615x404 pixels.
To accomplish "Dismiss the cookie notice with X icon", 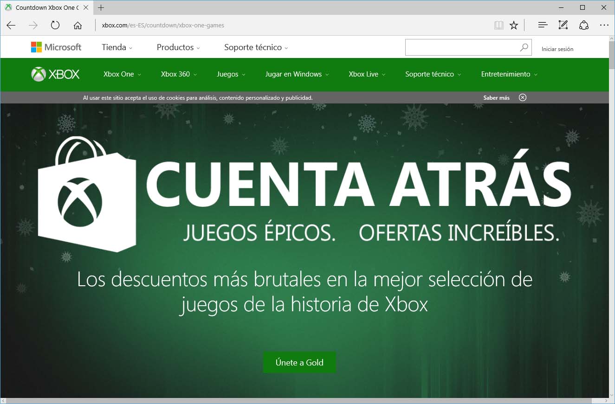I will click(x=523, y=97).
